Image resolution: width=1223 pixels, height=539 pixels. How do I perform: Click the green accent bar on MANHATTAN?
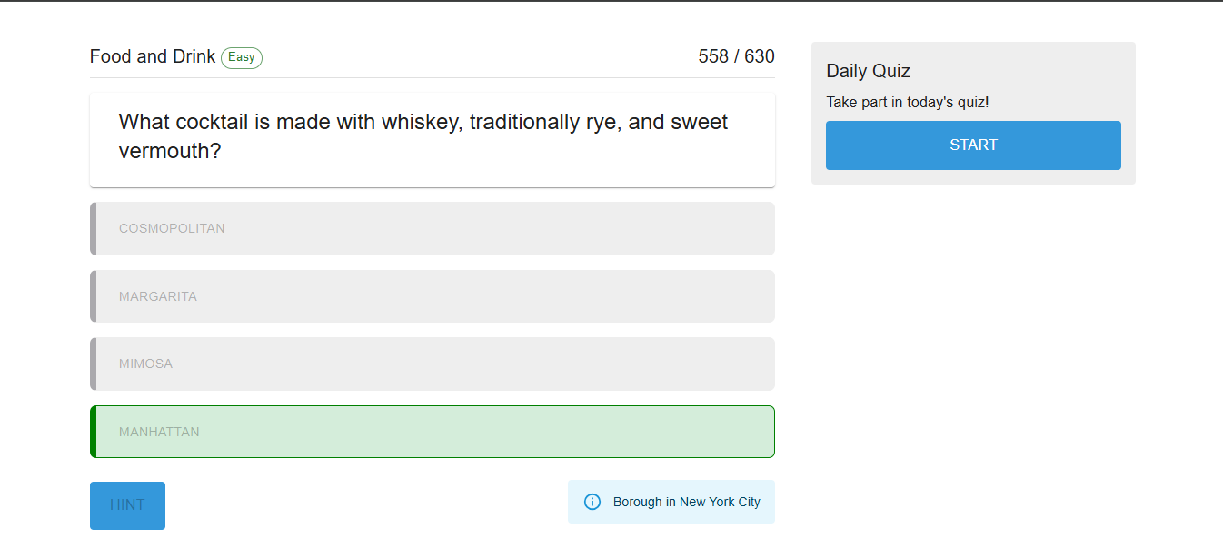click(93, 432)
